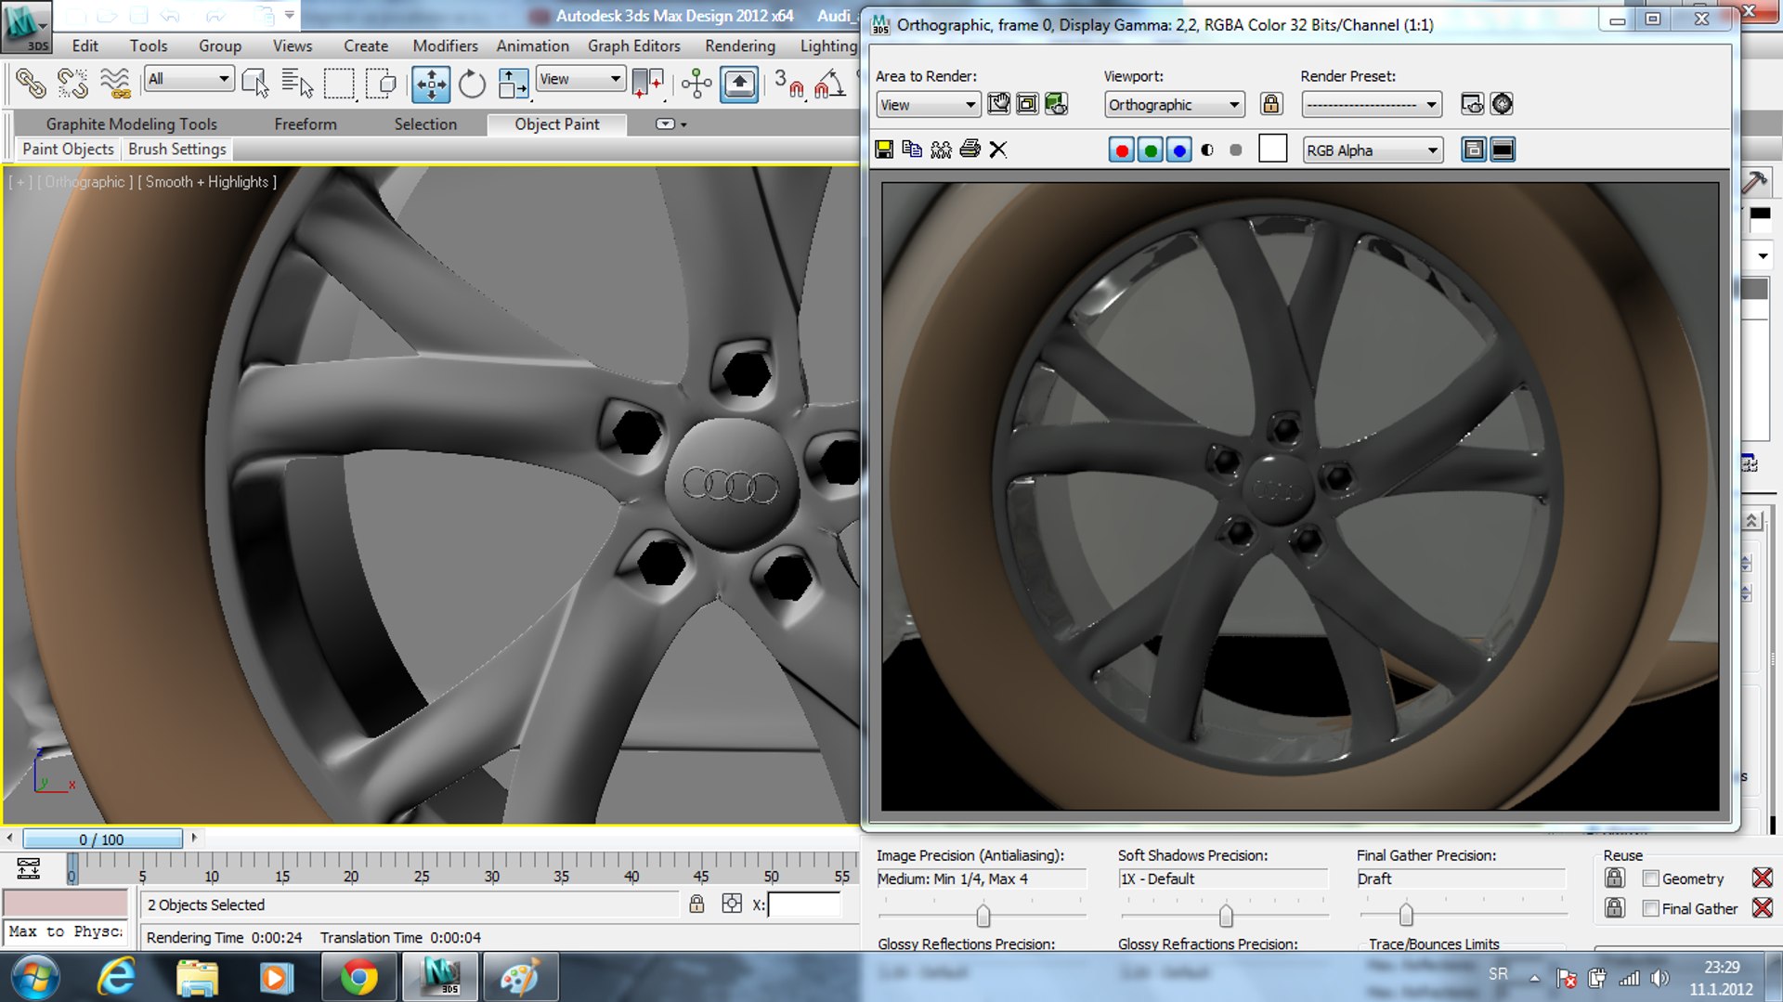Screen dimensions: 1783x1002
Task: Toggle UI display in render window
Action: pos(1503,150)
